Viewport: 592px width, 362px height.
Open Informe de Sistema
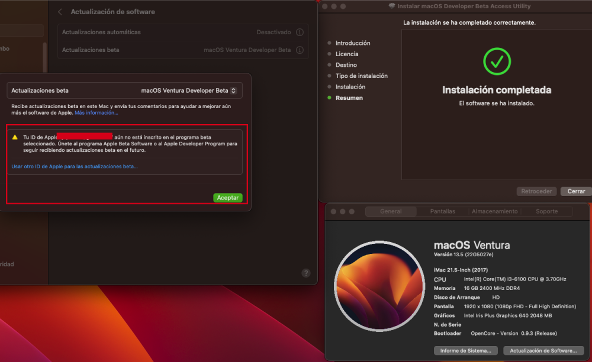[x=465, y=351]
